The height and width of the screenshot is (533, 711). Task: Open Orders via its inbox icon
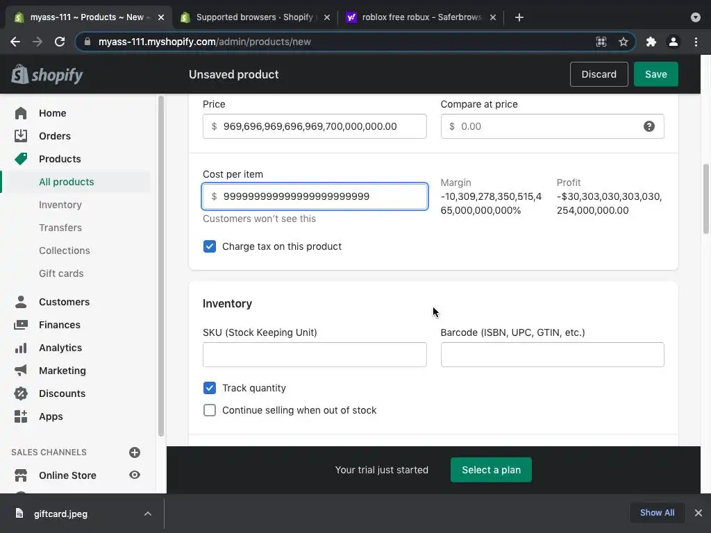coord(21,136)
